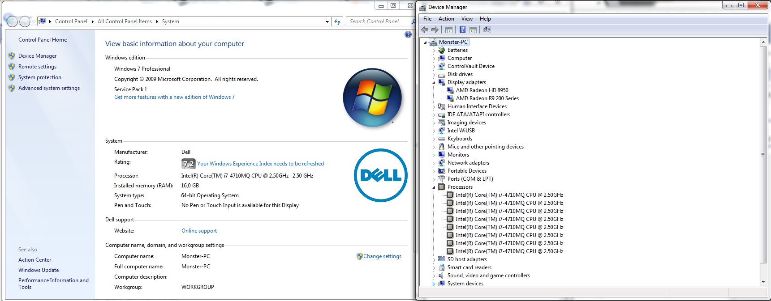Click the Control Panel help question mark icon
This screenshot has width=771, height=301.
tap(408, 34)
